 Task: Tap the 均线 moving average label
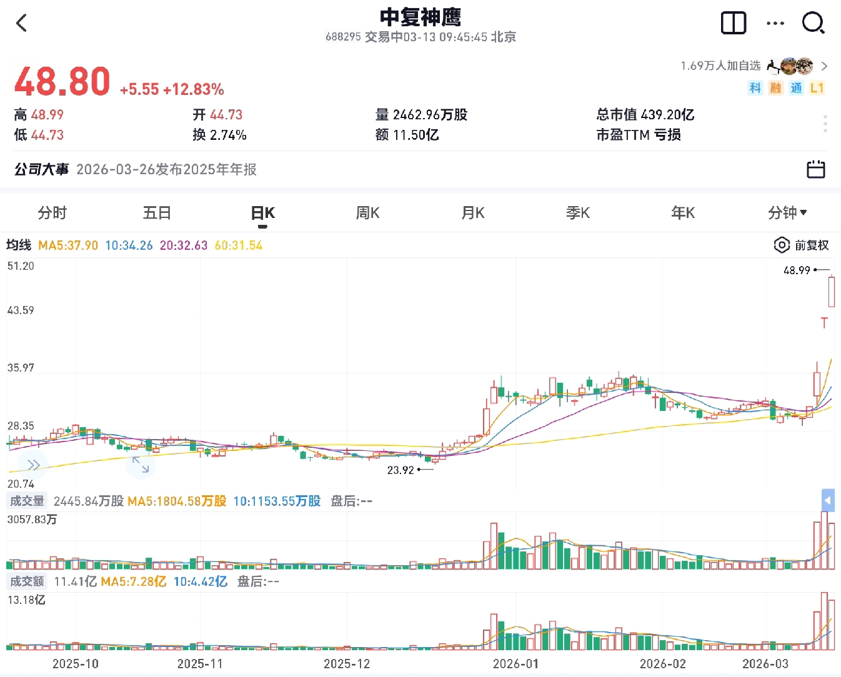19,245
